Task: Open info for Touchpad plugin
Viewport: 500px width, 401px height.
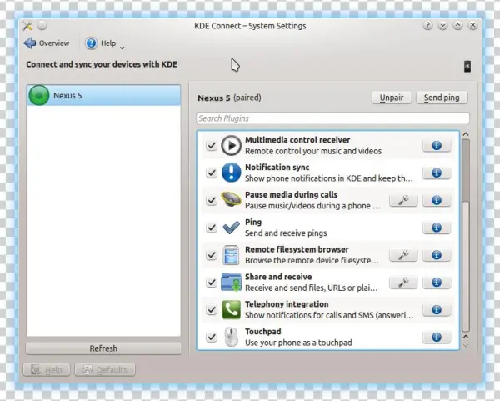Action: click(x=437, y=338)
